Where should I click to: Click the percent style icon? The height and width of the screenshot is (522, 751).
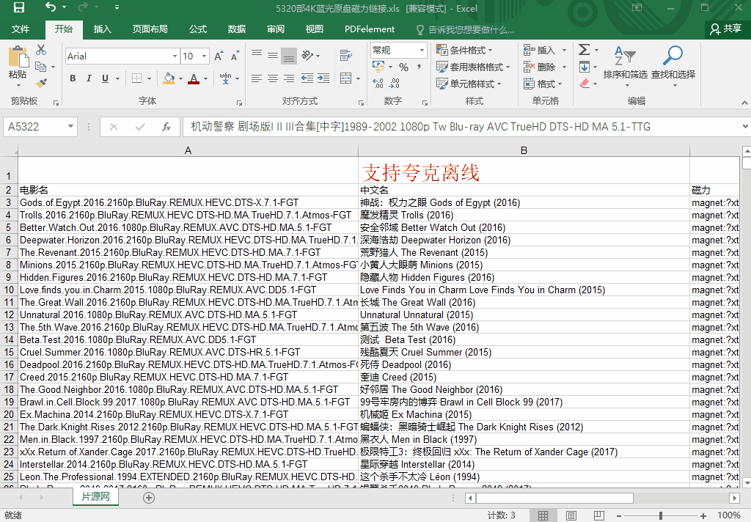[x=403, y=67]
